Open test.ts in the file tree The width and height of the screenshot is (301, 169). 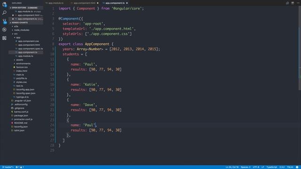(x=19, y=86)
